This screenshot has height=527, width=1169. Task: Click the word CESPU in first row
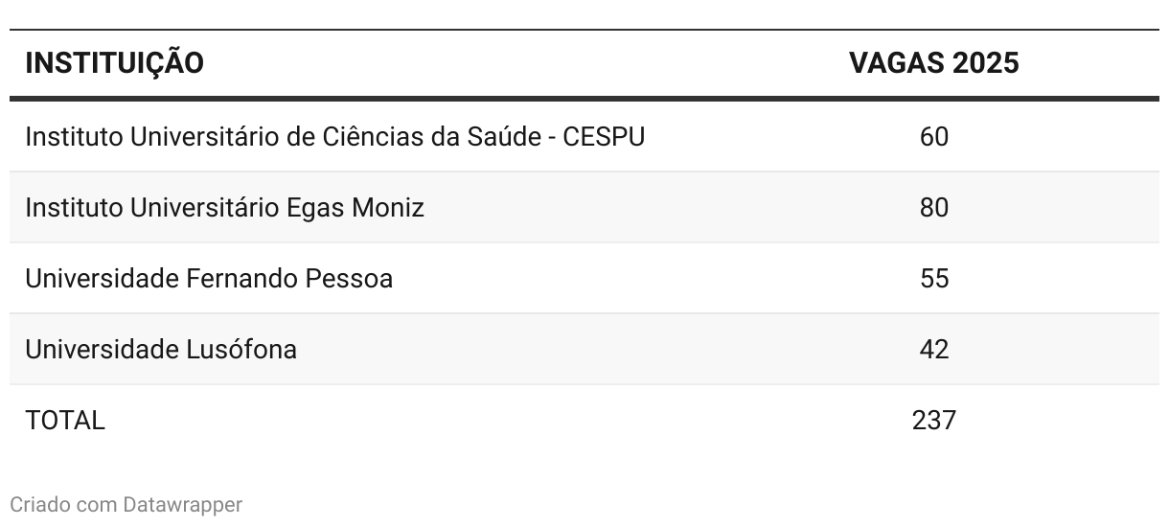604,137
